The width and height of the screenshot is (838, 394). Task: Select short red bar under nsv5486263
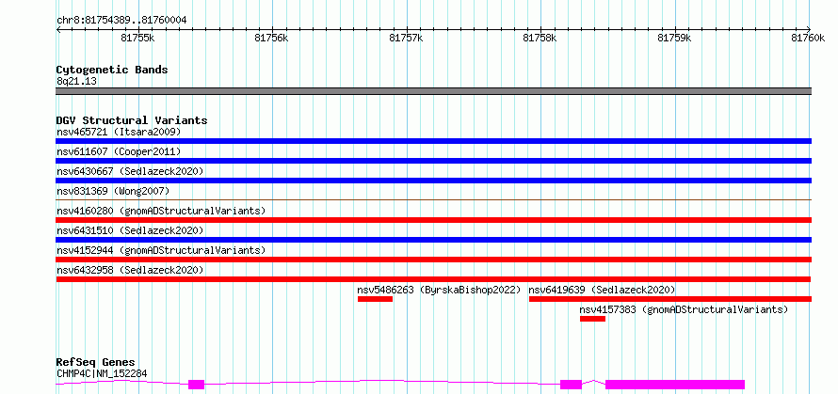coord(375,299)
